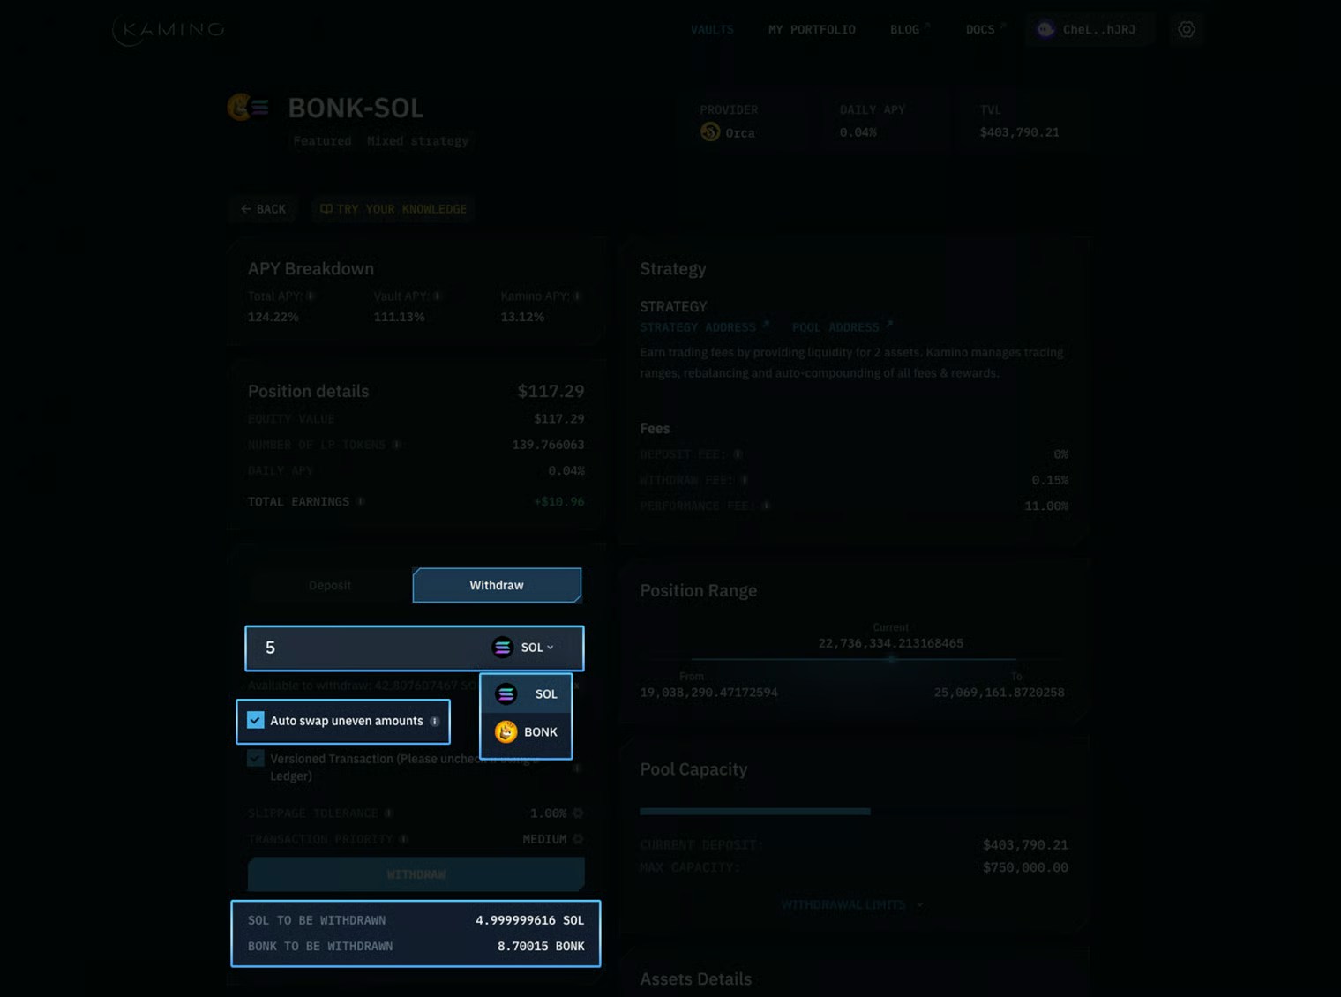The width and height of the screenshot is (1341, 997).
Task: Click the Pool Capacity progress bar
Action: [753, 811]
